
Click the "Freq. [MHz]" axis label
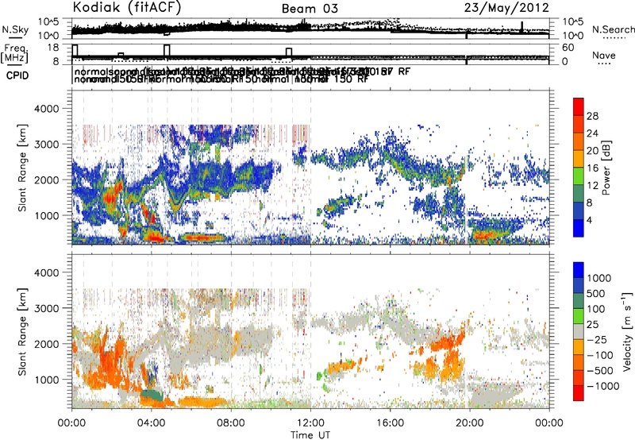click(15, 53)
